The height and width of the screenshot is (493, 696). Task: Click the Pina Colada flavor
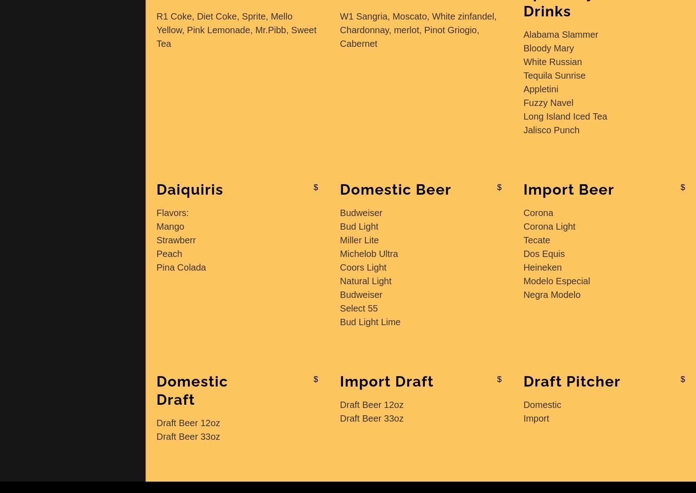[x=181, y=267]
